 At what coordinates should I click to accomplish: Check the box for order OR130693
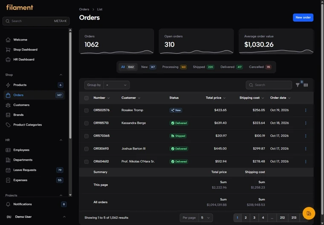[87, 149]
